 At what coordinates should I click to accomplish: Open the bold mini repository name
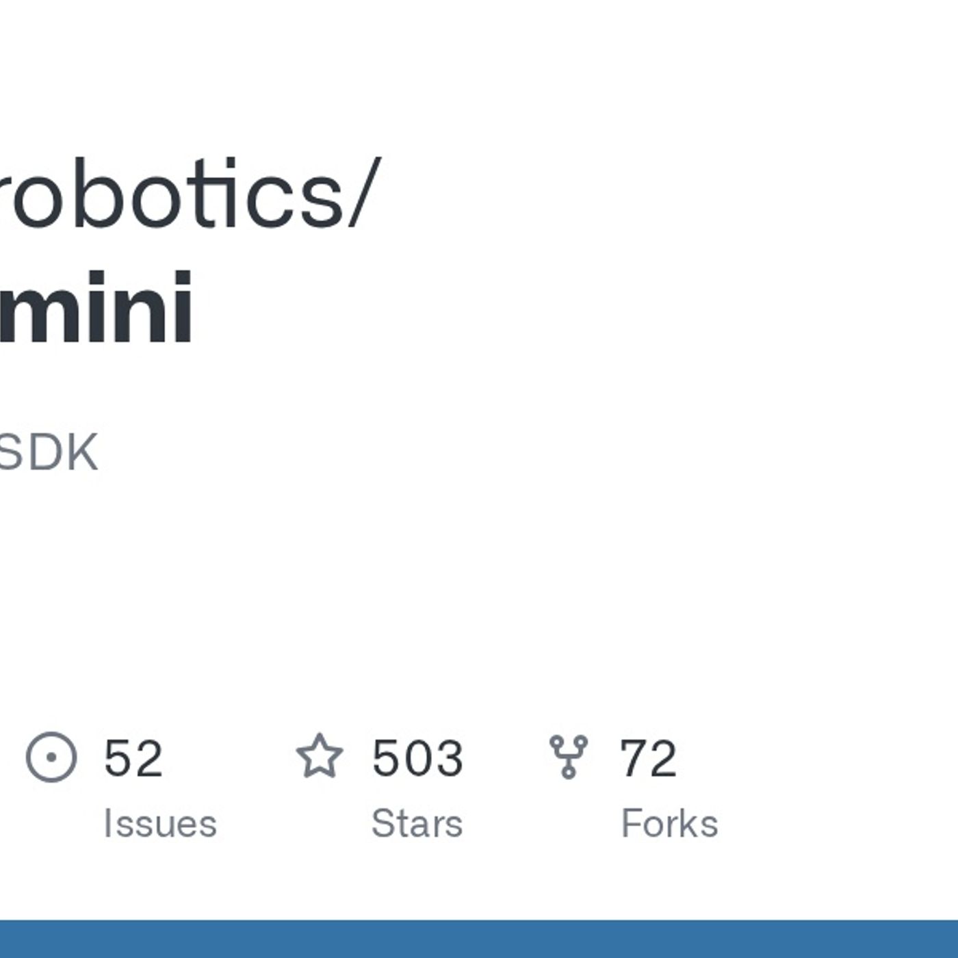coord(96,307)
